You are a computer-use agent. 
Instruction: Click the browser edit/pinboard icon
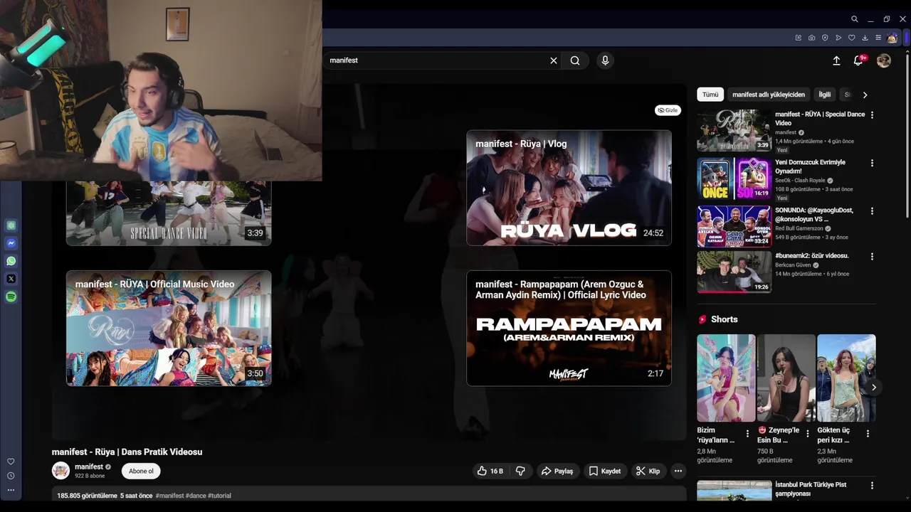pyautogui.click(x=798, y=38)
